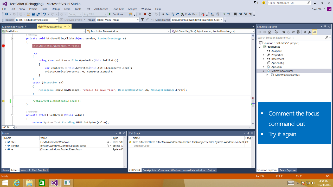Open Code Map from the toolbar

click(x=189, y=14)
